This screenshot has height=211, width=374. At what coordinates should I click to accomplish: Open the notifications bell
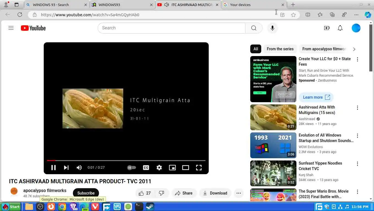pyautogui.click(x=340, y=28)
